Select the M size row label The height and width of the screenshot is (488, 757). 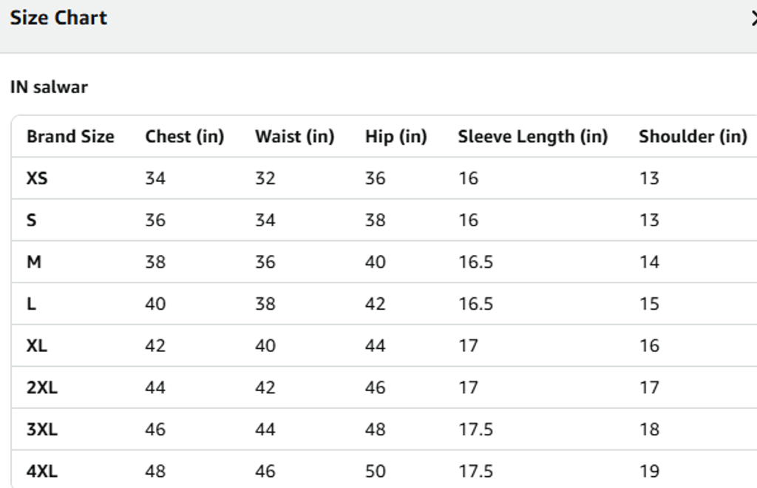click(34, 262)
